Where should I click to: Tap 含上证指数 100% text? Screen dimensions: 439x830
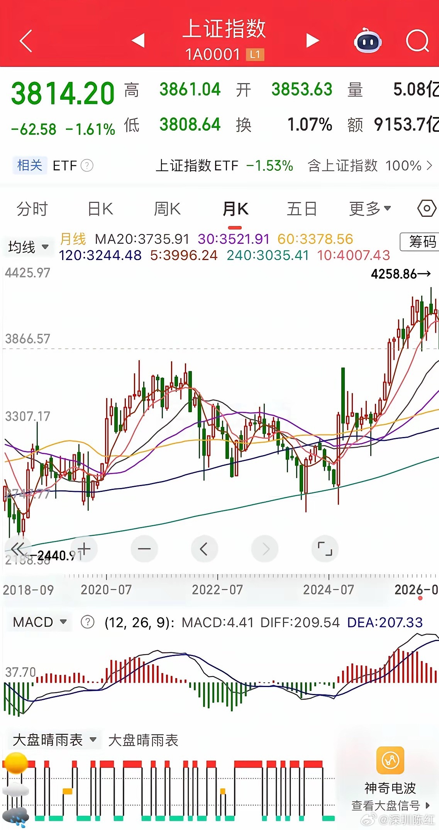click(364, 166)
